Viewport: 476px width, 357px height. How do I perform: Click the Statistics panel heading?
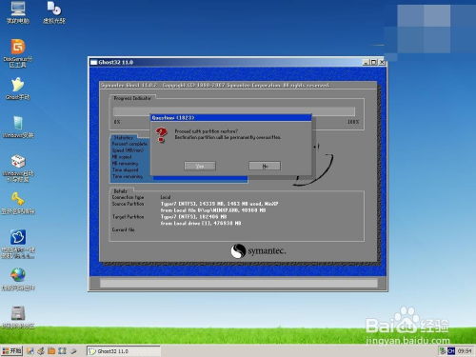pos(124,138)
